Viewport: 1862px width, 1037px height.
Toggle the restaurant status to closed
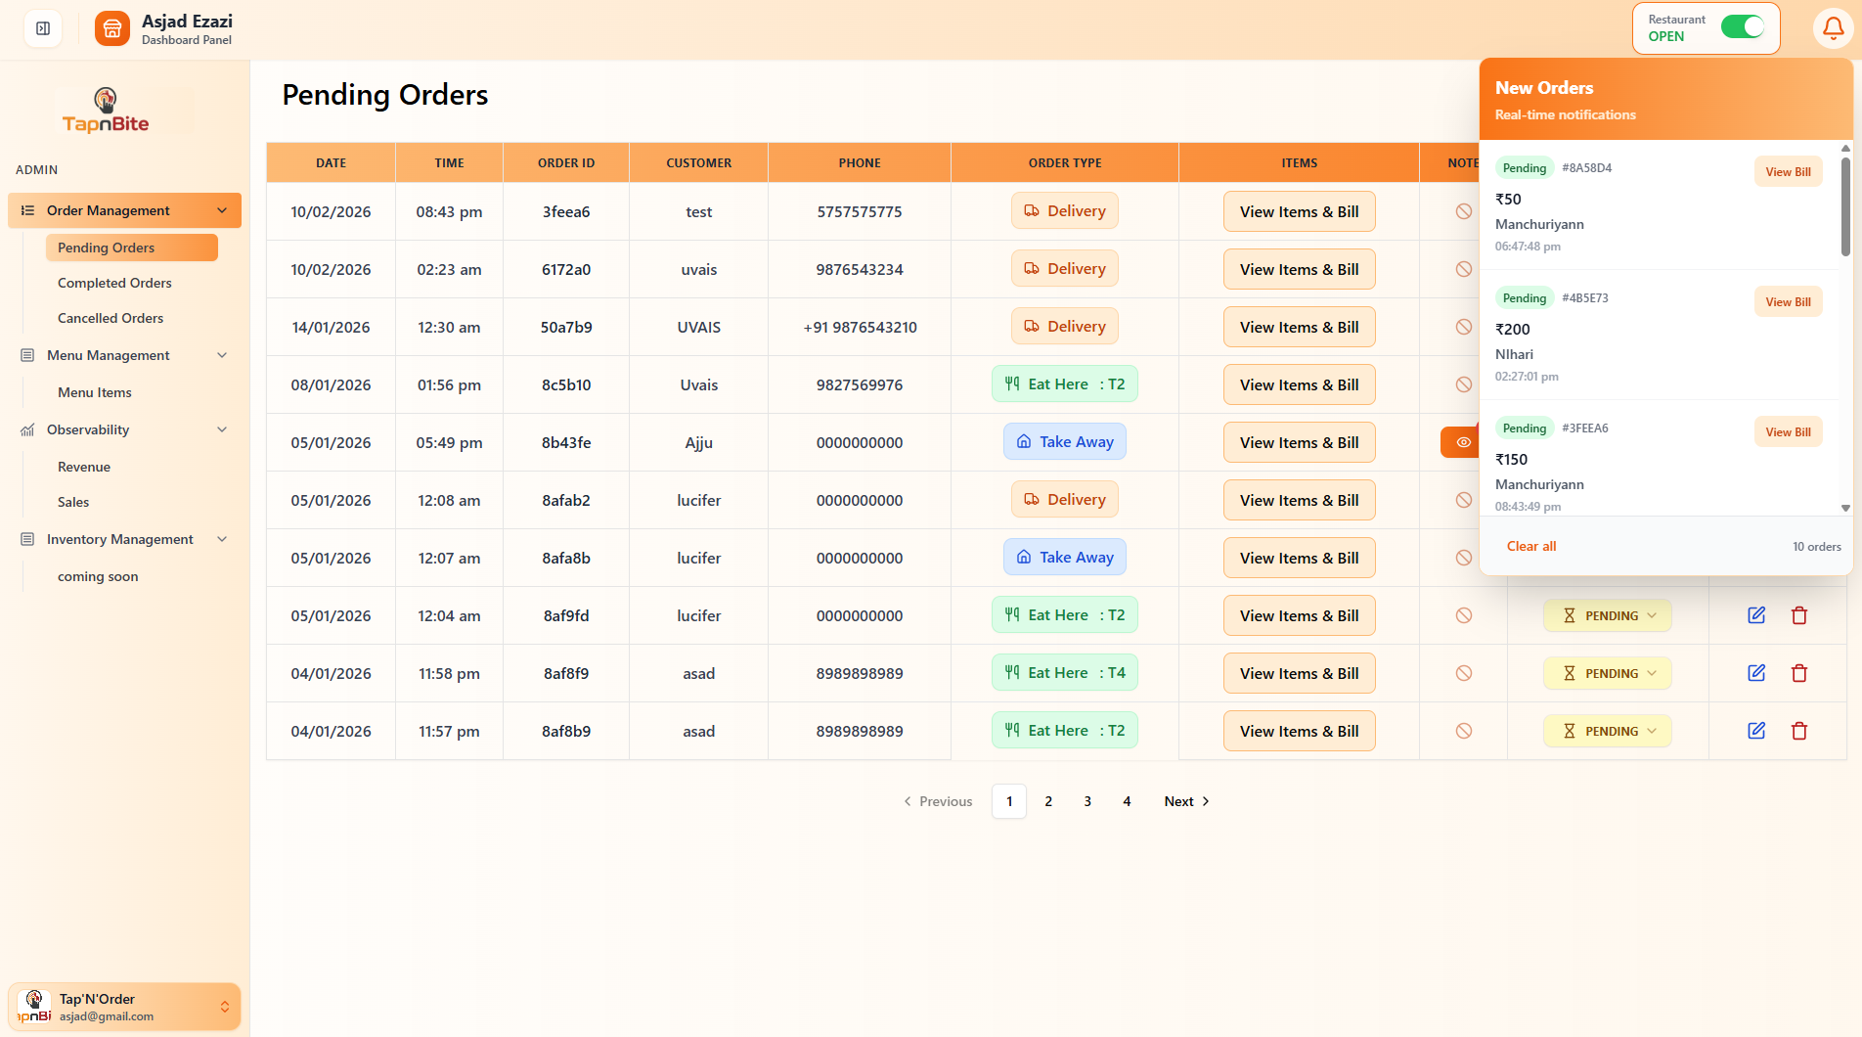pos(1743,27)
